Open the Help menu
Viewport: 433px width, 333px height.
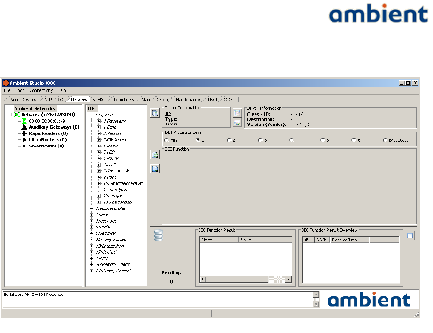click(62, 91)
